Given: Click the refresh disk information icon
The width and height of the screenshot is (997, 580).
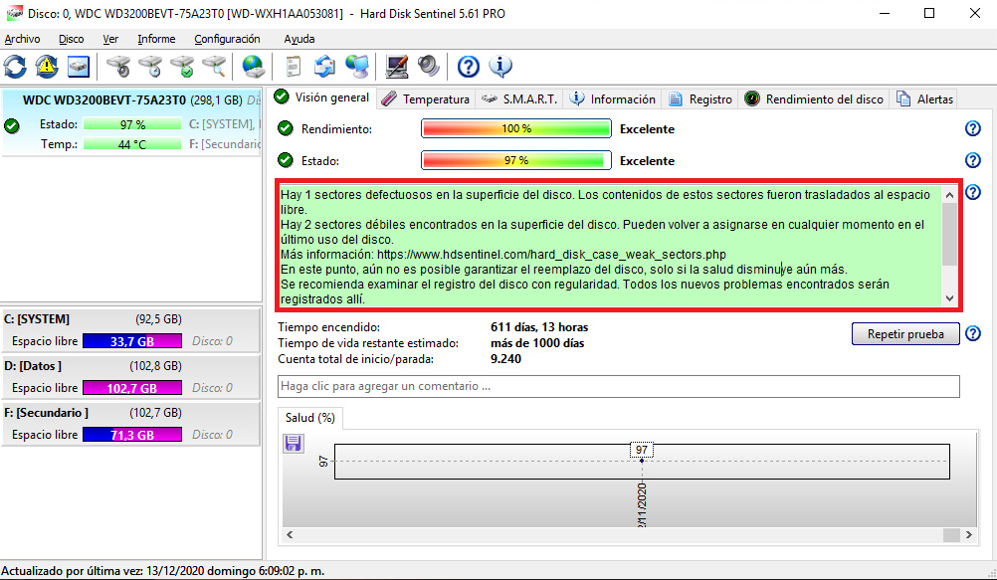Looking at the screenshot, I should pyautogui.click(x=15, y=66).
